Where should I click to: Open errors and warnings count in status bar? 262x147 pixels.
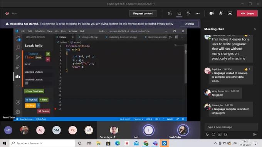(x=41, y=119)
